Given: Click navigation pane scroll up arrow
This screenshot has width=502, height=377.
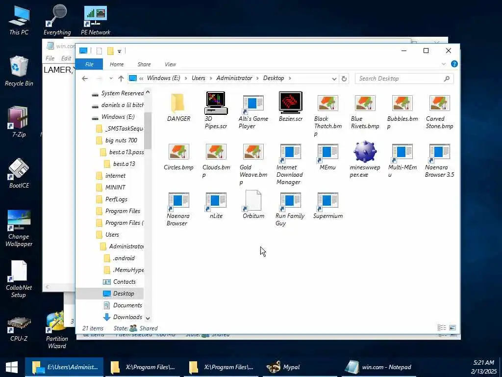Looking at the screenshot, I should [x=148, y=92].
